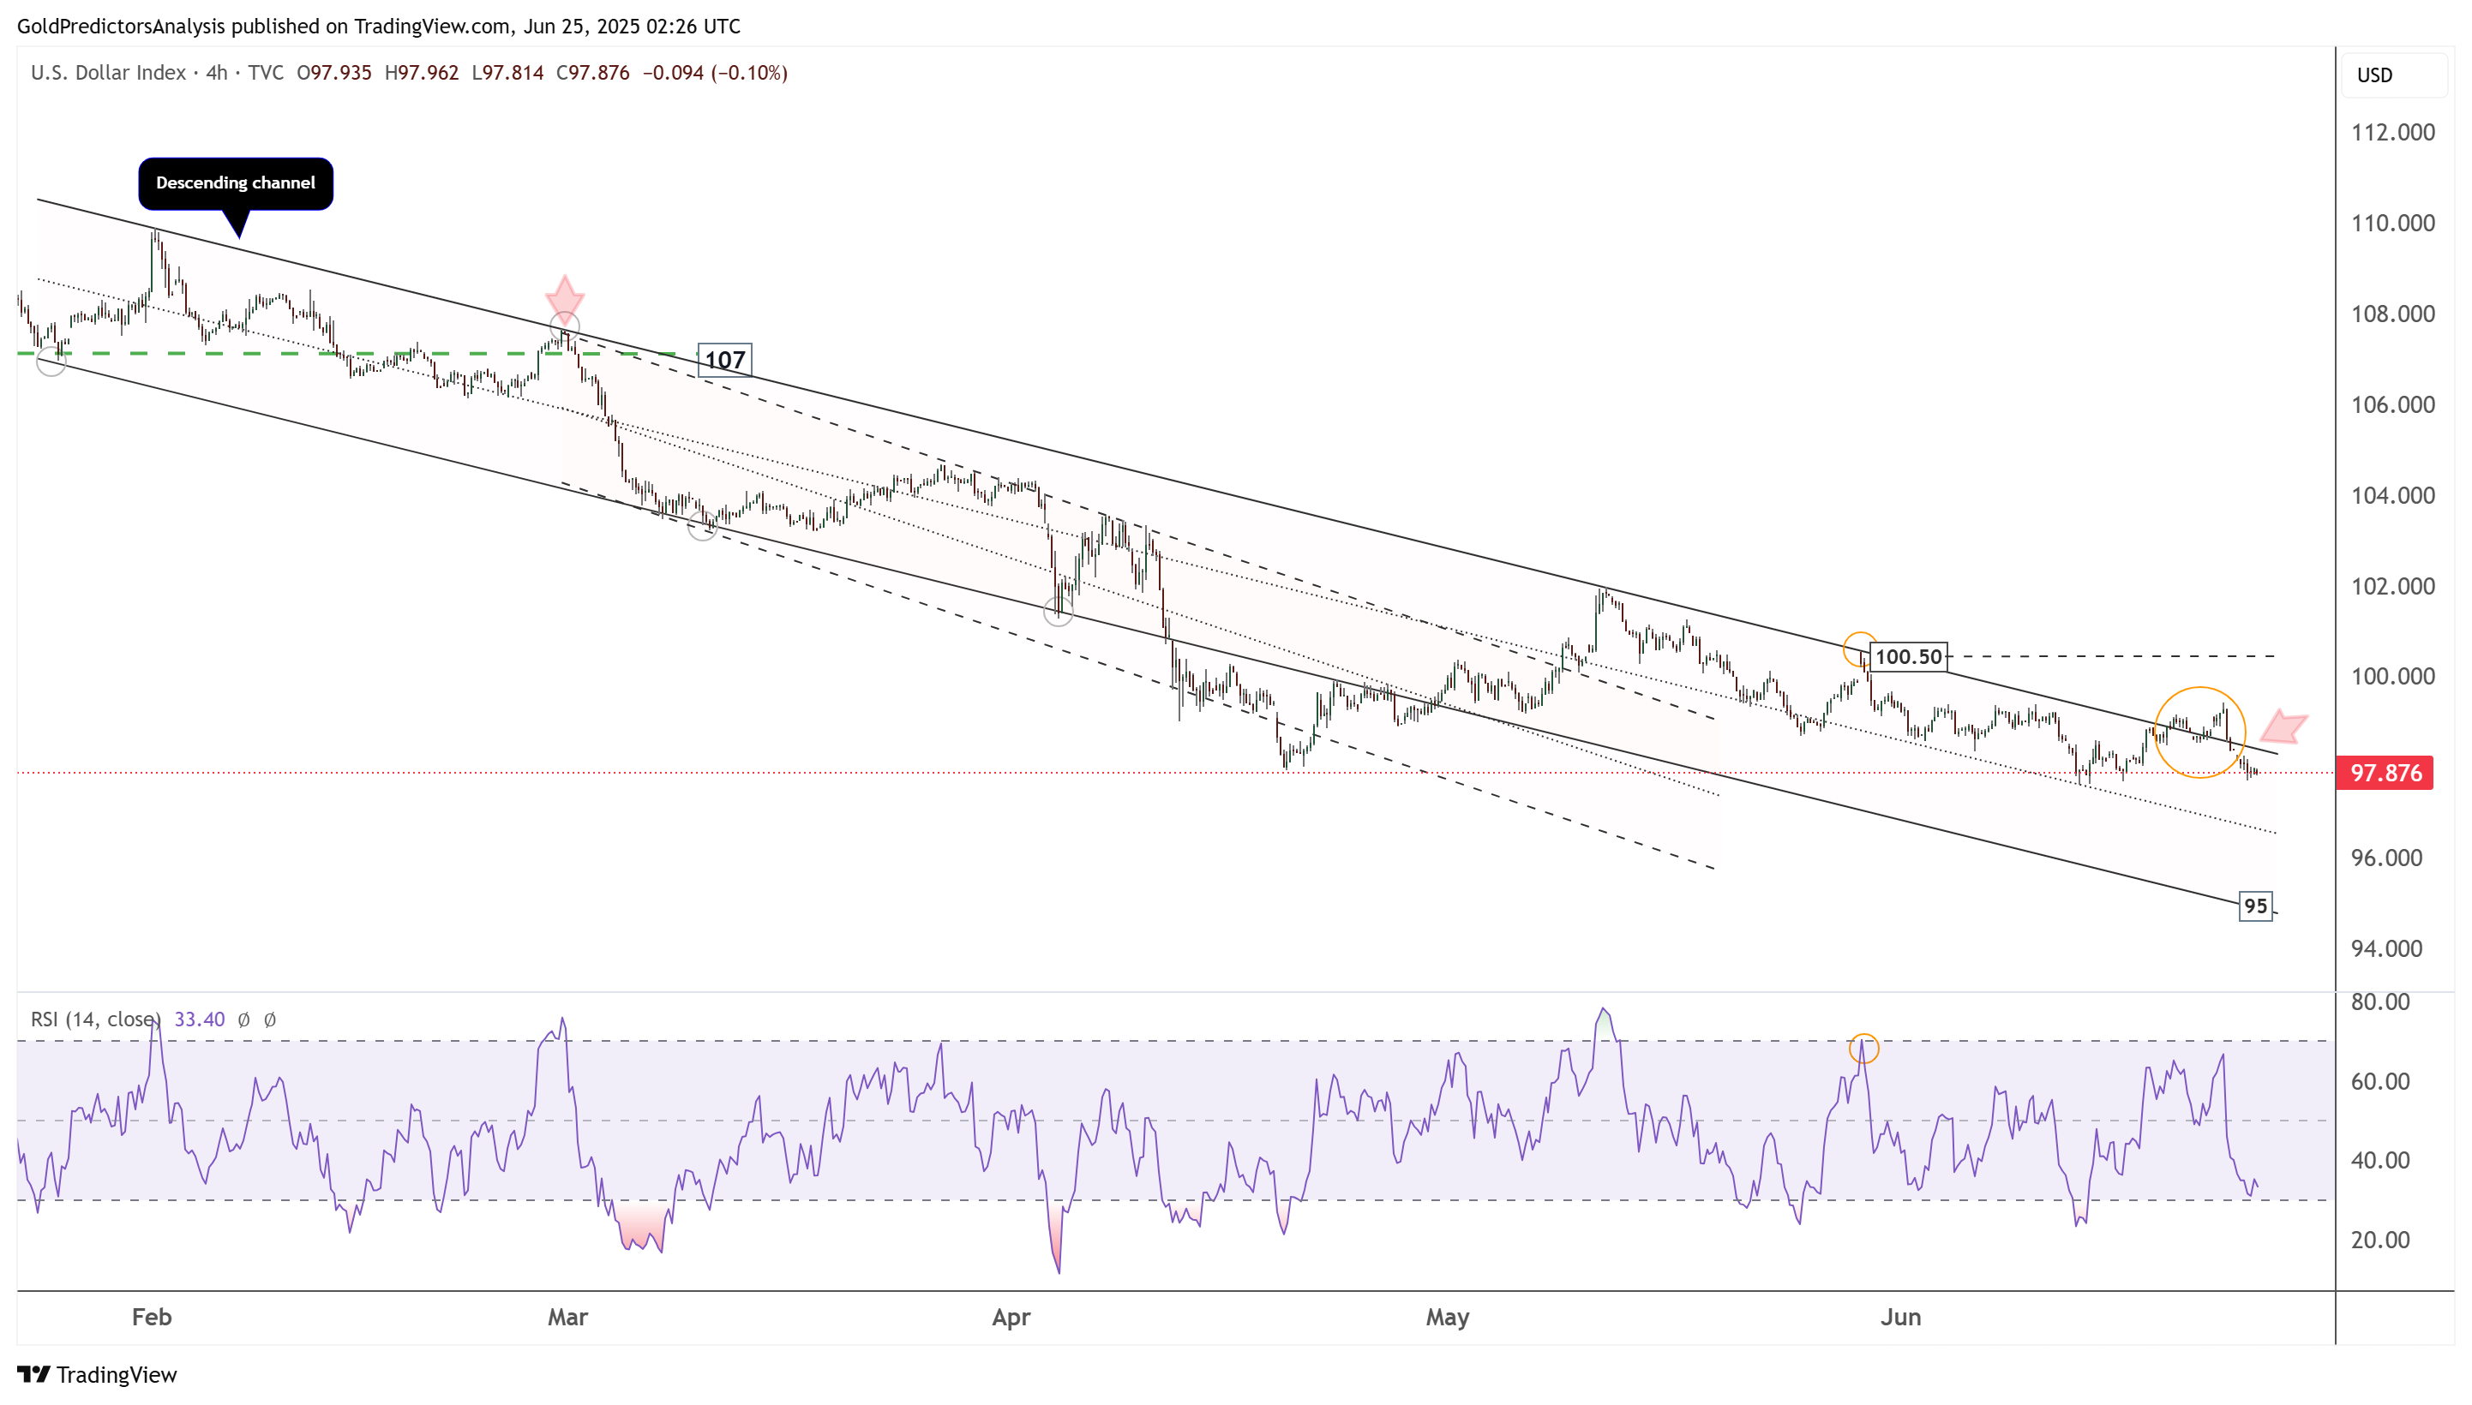Viewport: 2472px width, 1405px height.
Task: Click the May label on the time axis
Action: 1448,1318
